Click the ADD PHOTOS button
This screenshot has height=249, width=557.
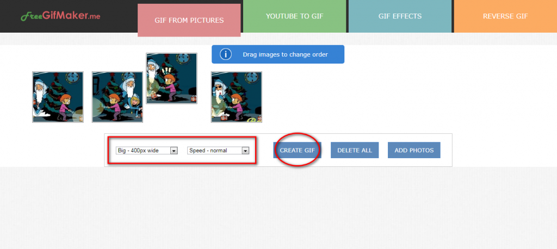tap(414, 150)
